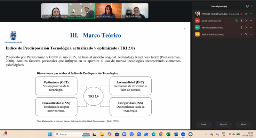
Task: Click camera icon for Veronica Lopez
Action: (x=246, y=27)
